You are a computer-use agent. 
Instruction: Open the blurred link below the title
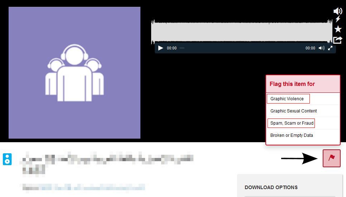coord(93,187)
